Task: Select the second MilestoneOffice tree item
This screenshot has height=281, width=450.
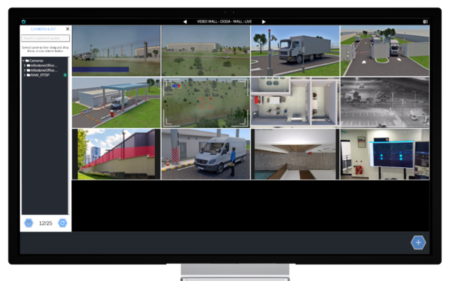Action: 44,70
